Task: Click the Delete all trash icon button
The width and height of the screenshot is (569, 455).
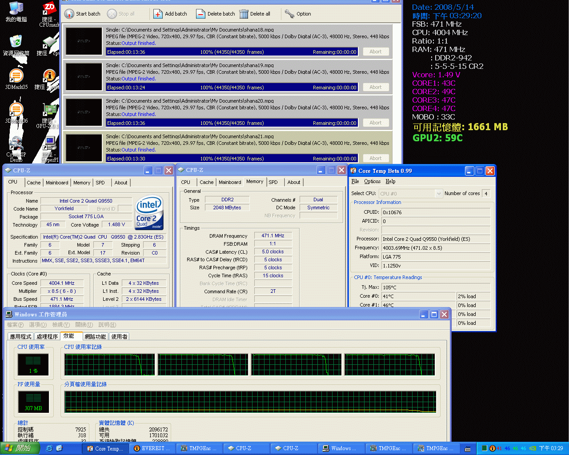Action: point(255,14)
